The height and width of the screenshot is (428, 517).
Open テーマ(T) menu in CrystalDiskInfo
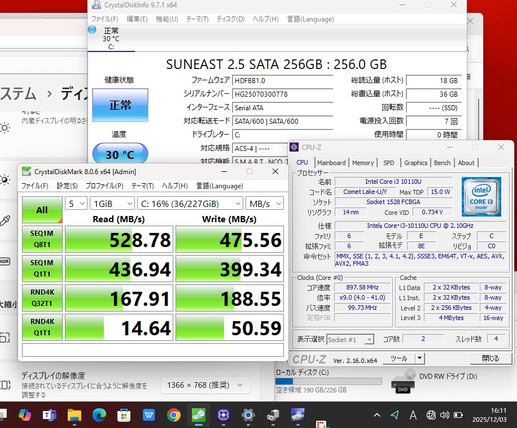point(197,19)
